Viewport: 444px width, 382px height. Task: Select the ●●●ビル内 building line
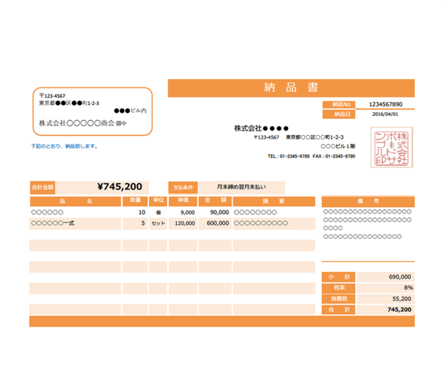pyautogui.click(x=130, y=110)
